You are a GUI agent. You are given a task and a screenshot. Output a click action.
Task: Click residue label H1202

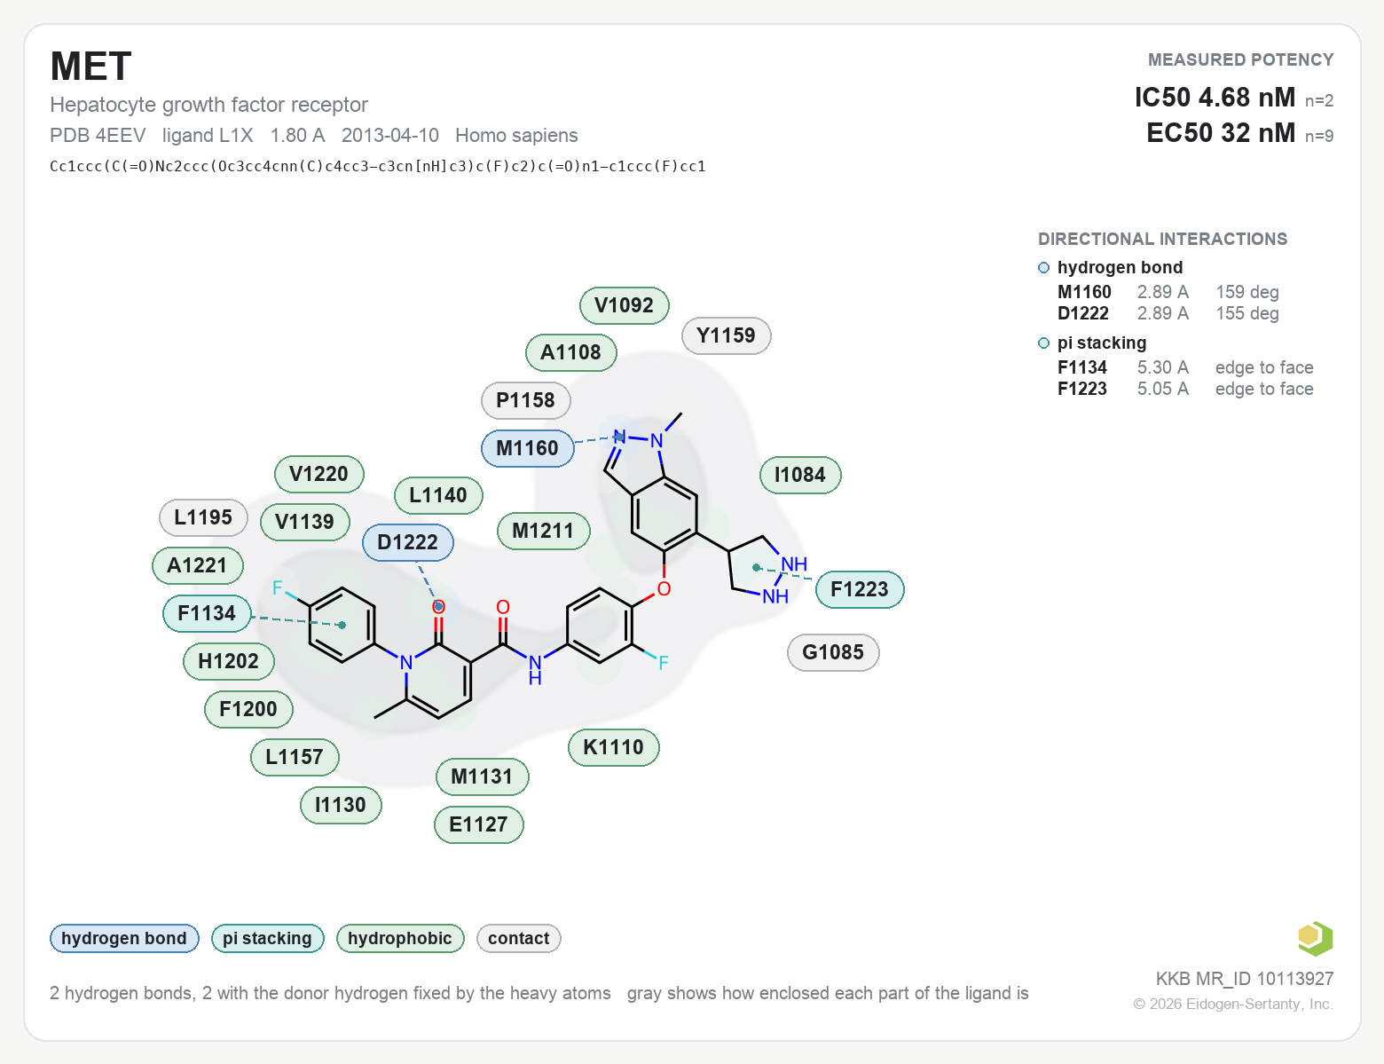[x=229, y=661]
